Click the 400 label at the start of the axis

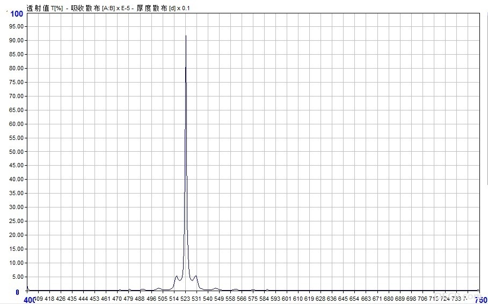(30, 300)
